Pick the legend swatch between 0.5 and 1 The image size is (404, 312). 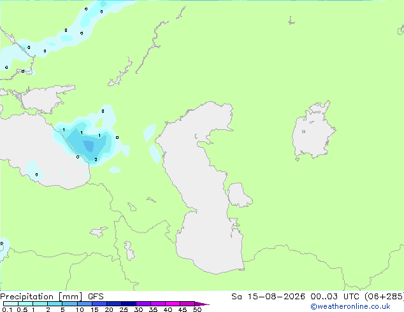(25, 304)
